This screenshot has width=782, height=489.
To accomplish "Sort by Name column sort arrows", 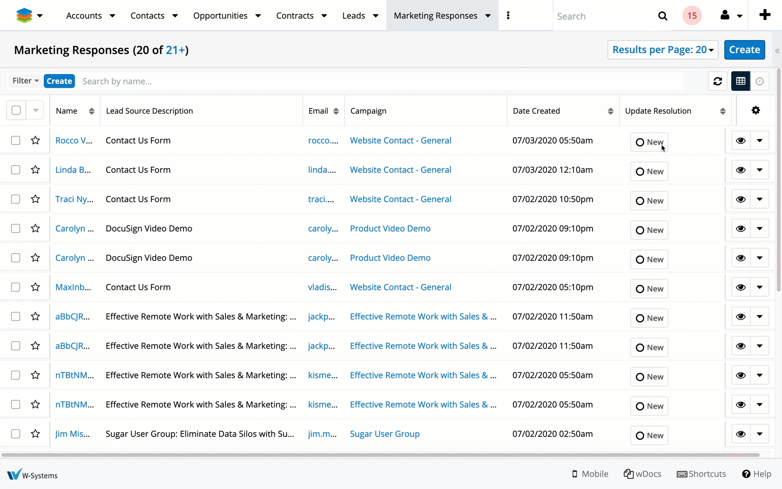I will 92,111.
